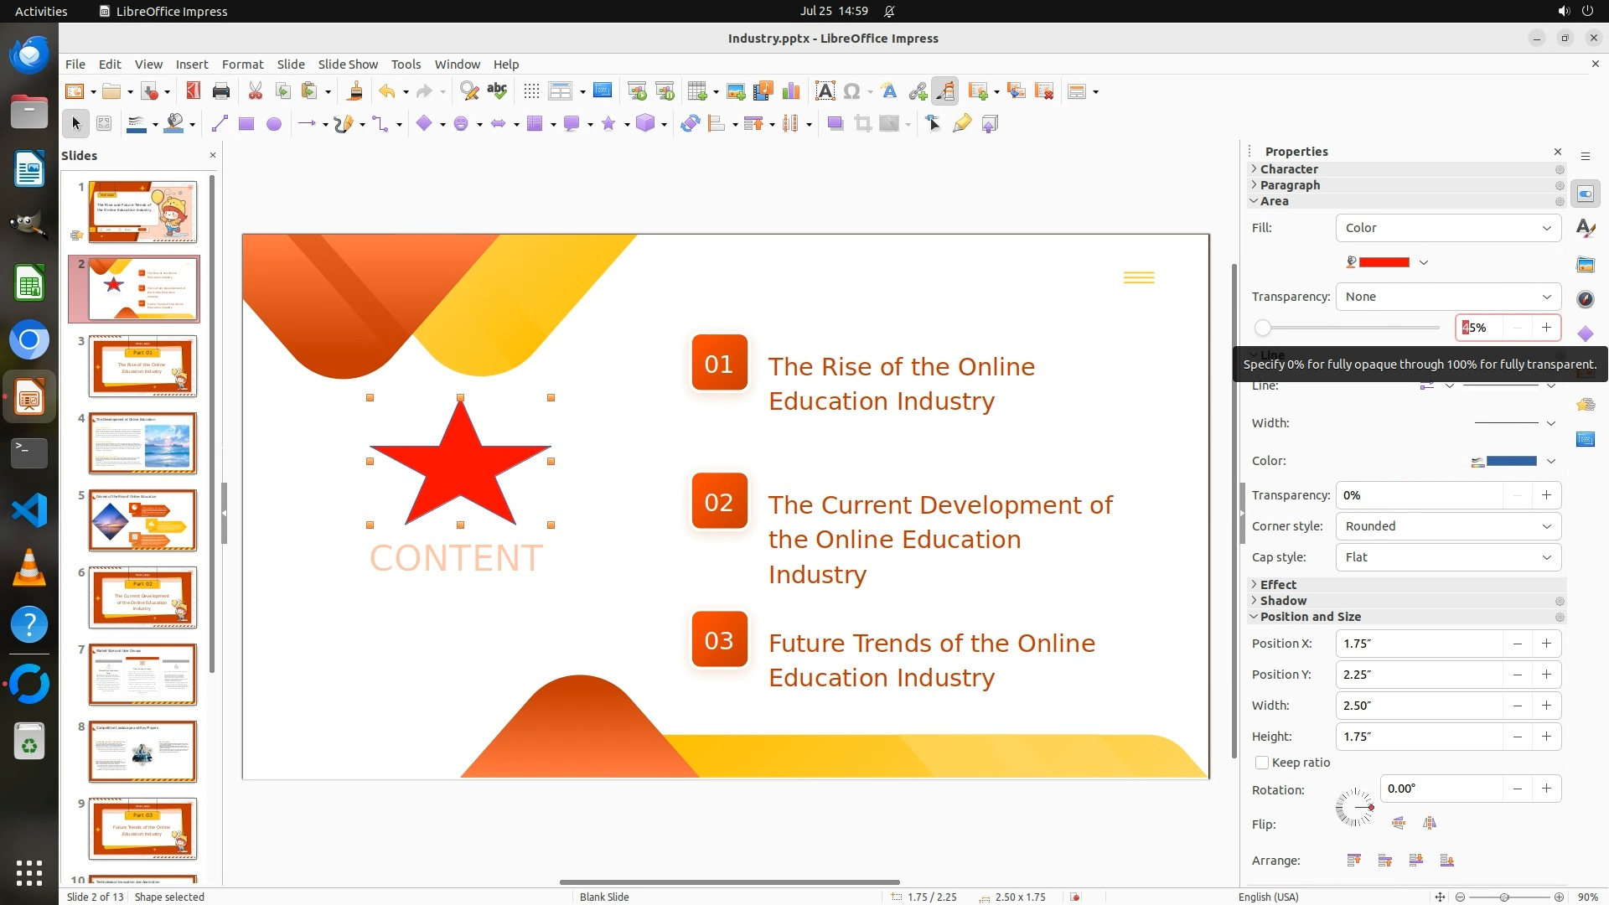The width and height of the screenshot is (1609, 905).
Task: Click the red fill color swatch
Action: 1384,262
